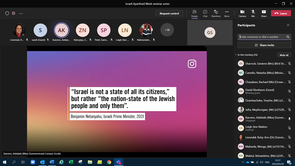This screenshot has height=166, width=295.
Task: Open the More actions menu
Action: [x=227, y=13]
